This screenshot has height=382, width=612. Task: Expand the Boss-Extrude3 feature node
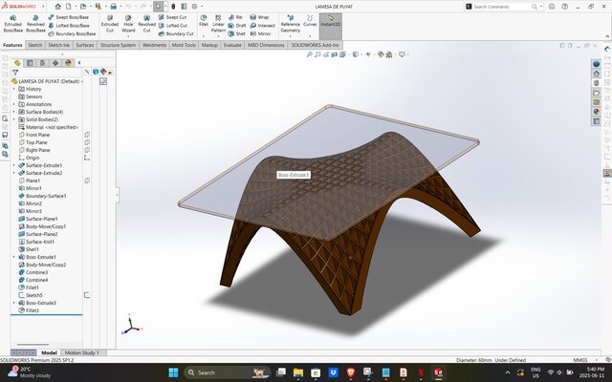click(x=14, y=303)
